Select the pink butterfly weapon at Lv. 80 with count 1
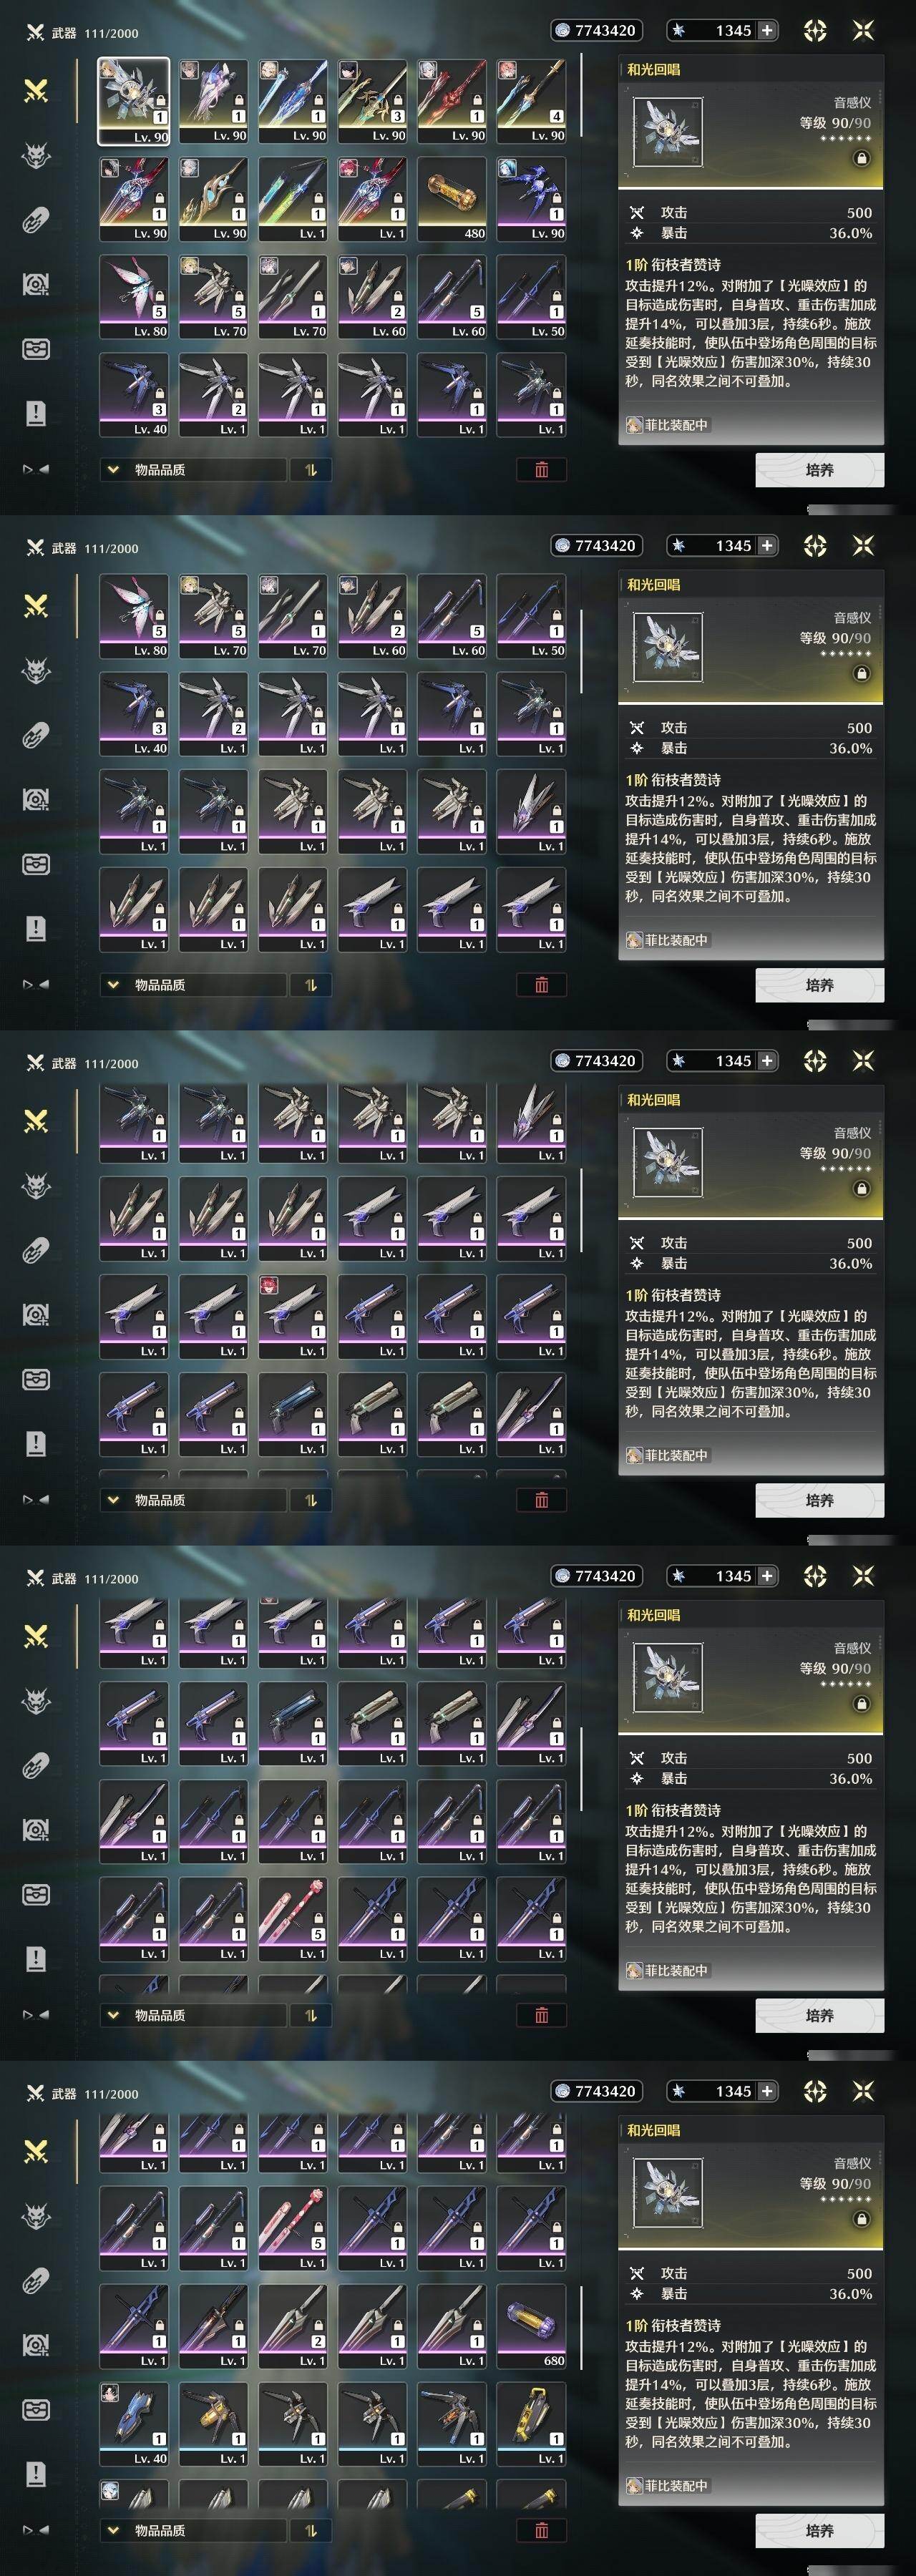The image size is (916, 2576). [x=134, y=297]
